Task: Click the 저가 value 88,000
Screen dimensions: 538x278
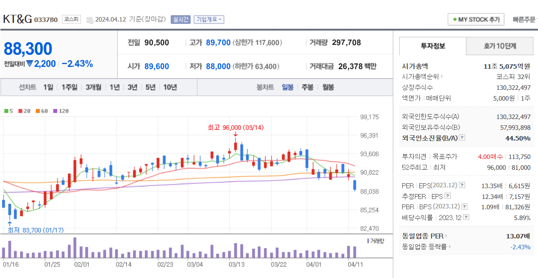Action: point(218,66)
